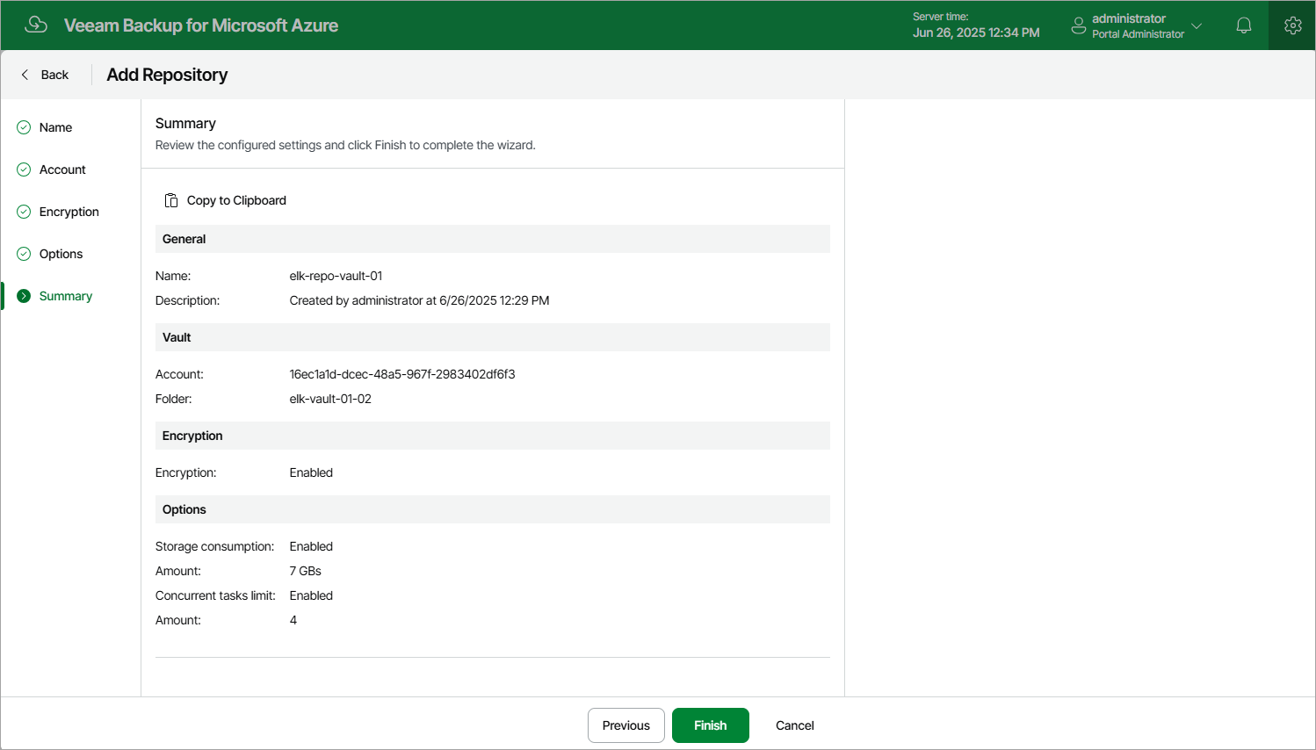Screen dimensions: 1316x750
Task: Click the 7 GBs amount value
Action: point(306,571)
